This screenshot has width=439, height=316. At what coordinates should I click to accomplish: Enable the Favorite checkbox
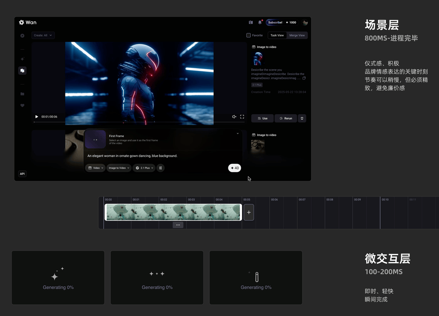(248, 36)
